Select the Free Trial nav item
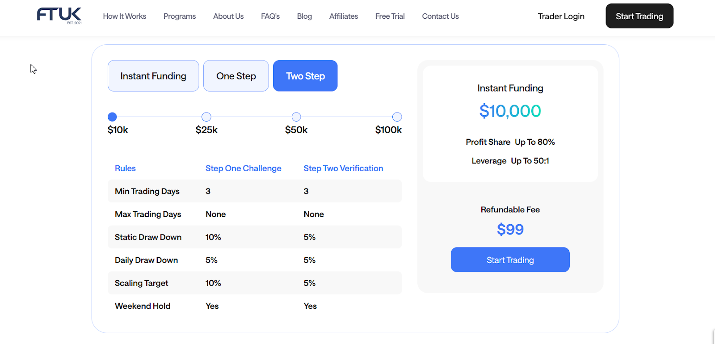Image resolution: width=715 pixels, height=344 pixels. click(x=390, y=17)
